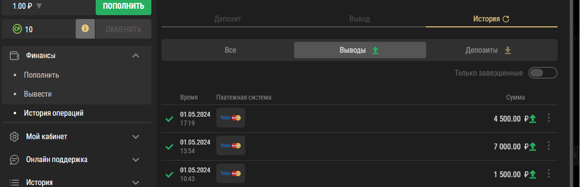
Task: Click the wallet icon beside Финансы
Action: pyautogui.click(x=15, y=56)
